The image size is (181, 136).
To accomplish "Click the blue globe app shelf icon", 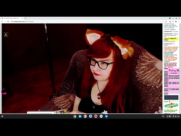I will click(106, 116).
